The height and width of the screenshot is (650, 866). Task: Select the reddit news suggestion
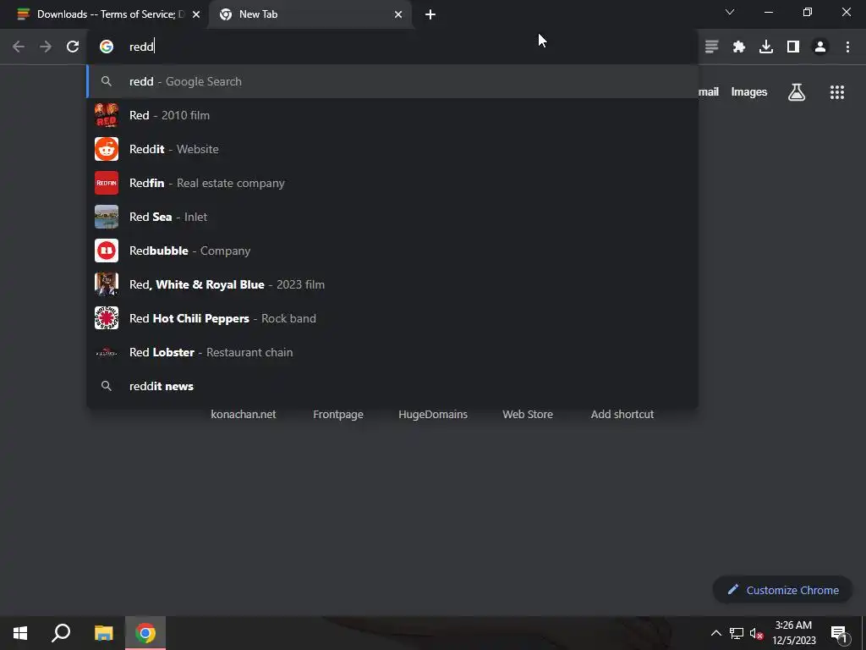pyautogui.click(x=392, y=386)
